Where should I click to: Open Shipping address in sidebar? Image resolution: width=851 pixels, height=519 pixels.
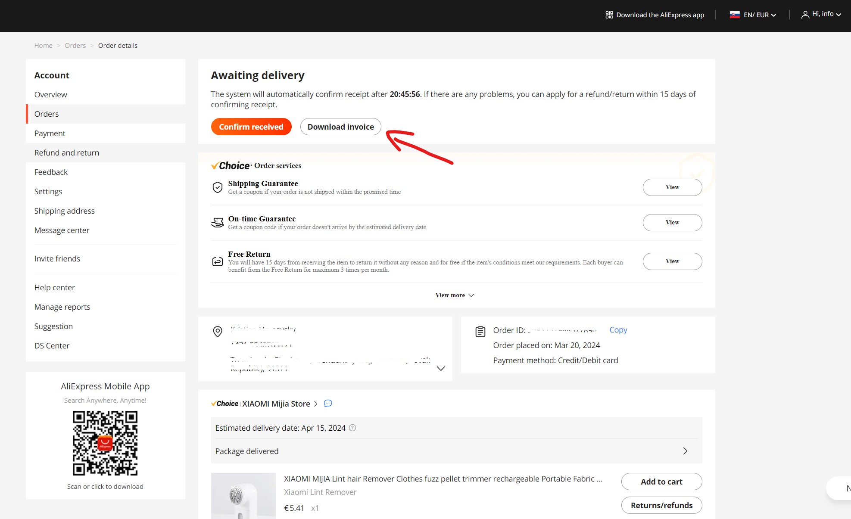[x=106, y=211]
